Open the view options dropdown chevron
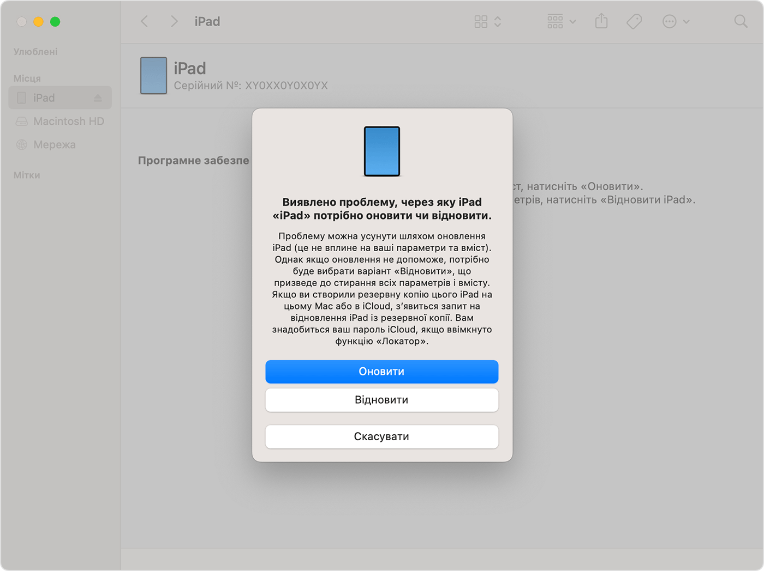Screen dimensions: 764x571 pos(497,22)
